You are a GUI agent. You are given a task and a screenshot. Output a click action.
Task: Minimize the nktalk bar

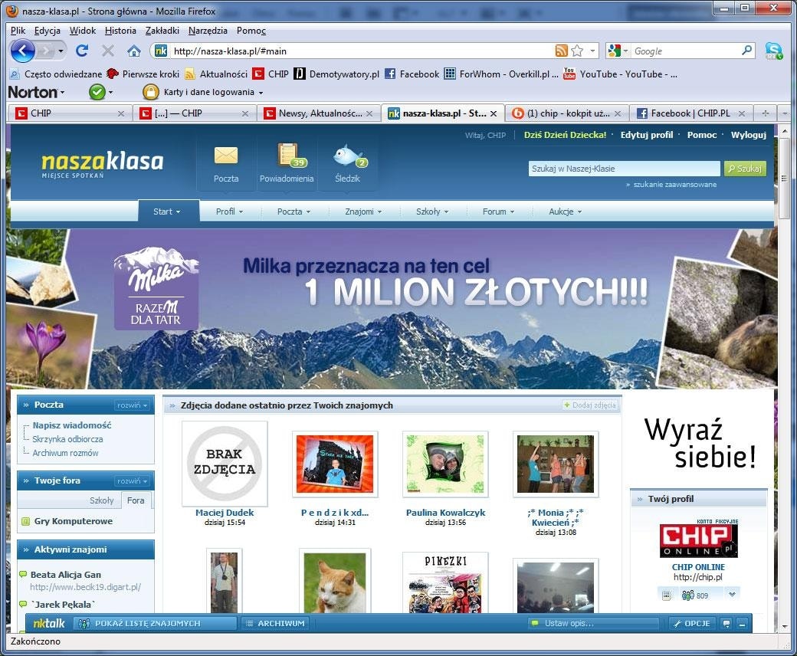(x=742, y=624)
